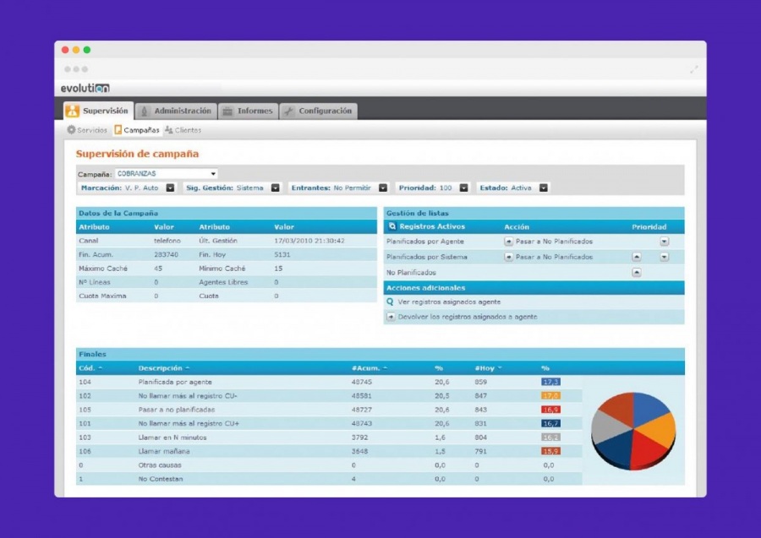Select the Servicios sub-tab
761x538 pixels.
[87, 130]
